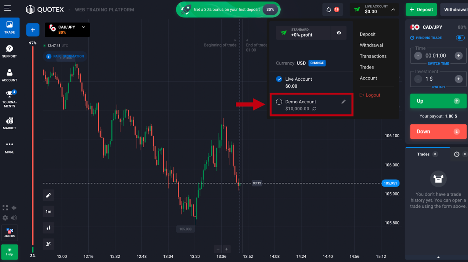Click the Standard +0% profit status
Screen dimensions: 468x262
click(303, 33)
